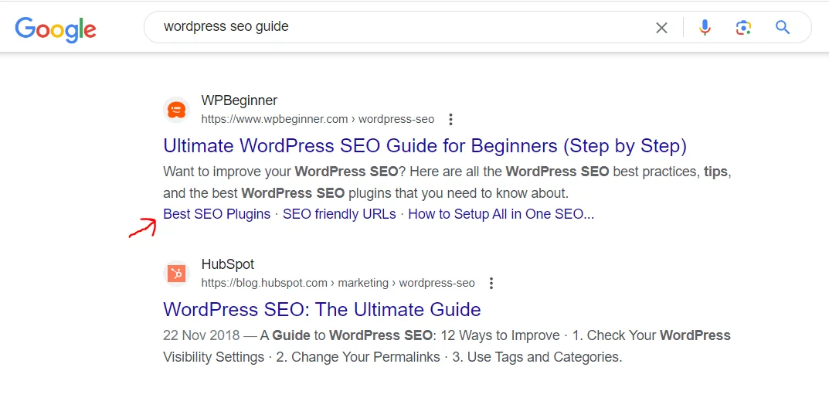Click the wpbeginner.com URL breadcrumb
The height and width of the screenshot is (398, 829).
pos(318,120)
